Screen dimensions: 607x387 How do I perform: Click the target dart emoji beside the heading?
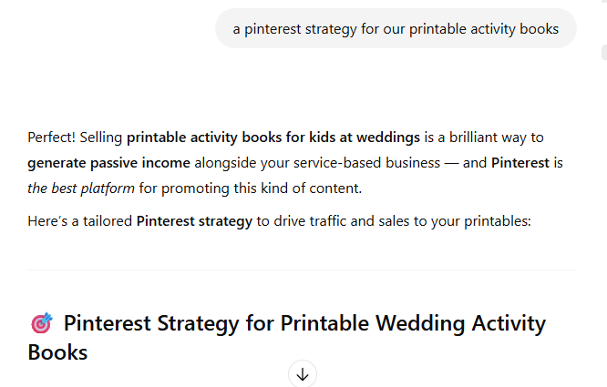pyautogui.click(x=41, y=323)
